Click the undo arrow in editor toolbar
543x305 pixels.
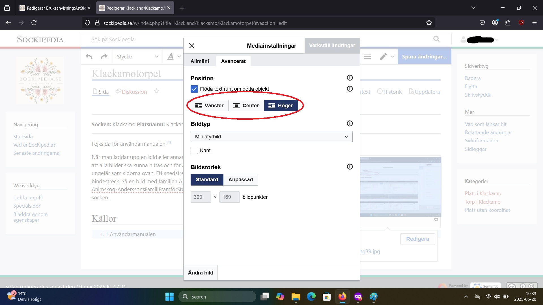coord(89,56)
